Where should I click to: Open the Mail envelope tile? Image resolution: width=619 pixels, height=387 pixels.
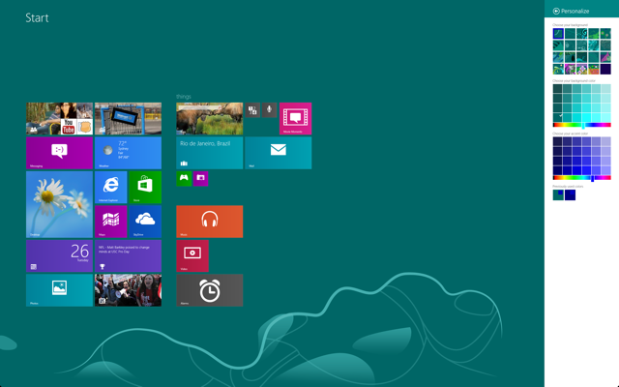coord(279,153)
